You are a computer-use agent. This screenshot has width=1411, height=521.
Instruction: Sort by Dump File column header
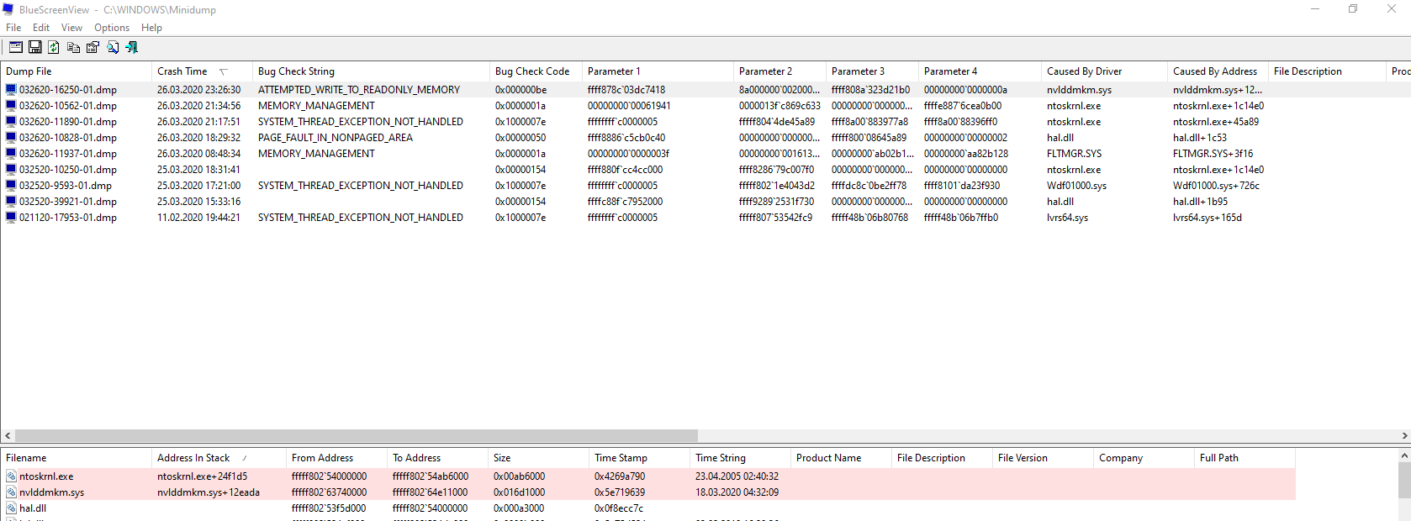pyautogui.click(x=76, y=71)
